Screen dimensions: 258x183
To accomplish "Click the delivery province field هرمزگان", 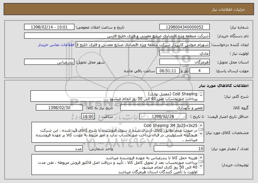I will (x=184, y=62).
